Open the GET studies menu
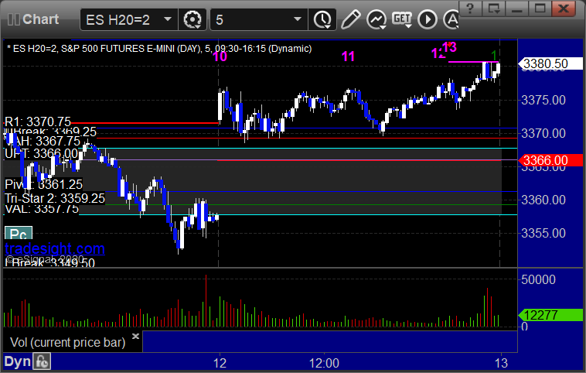This screenshot has height=373, width=586. (402, 19)
